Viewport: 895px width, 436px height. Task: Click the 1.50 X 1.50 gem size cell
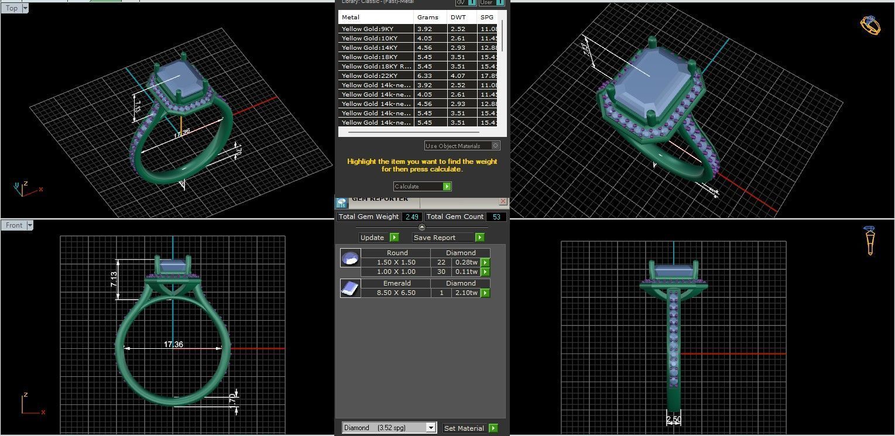tap(396, 263)
